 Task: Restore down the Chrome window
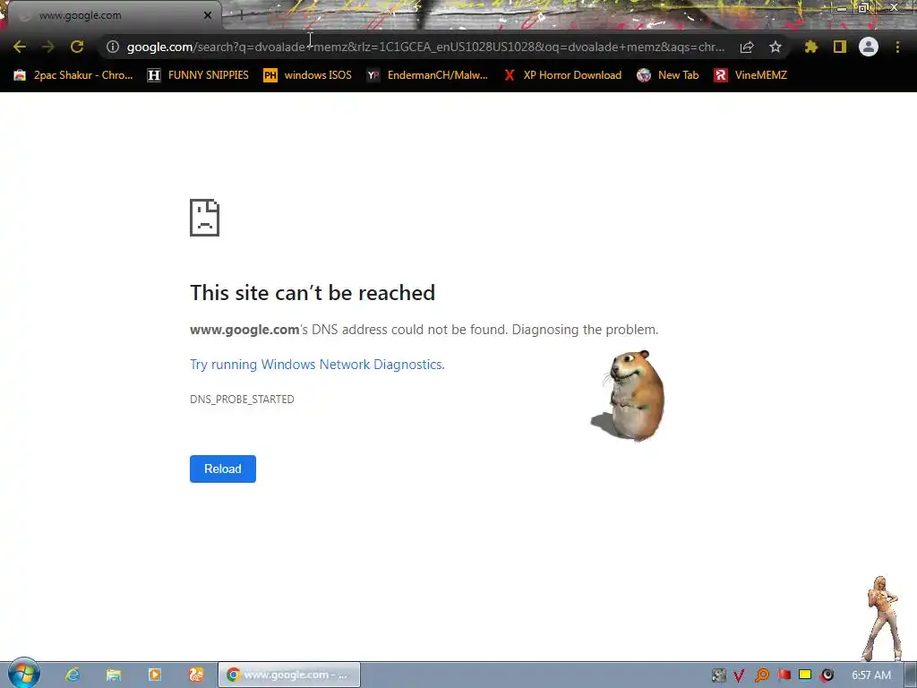[x=864, y=7]
